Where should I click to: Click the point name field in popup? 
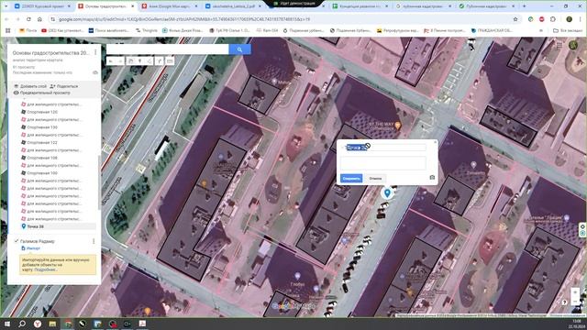pos(385,148)
